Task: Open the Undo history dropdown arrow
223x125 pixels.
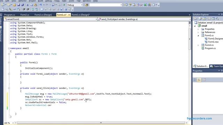Action: point(44,5)
